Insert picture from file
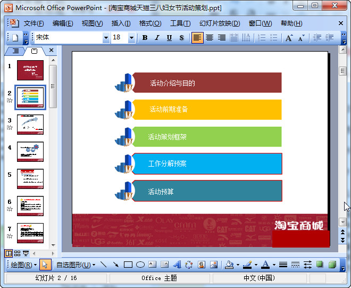The height and width of the screenshot is (288, 351). click(x=214, y=265)
